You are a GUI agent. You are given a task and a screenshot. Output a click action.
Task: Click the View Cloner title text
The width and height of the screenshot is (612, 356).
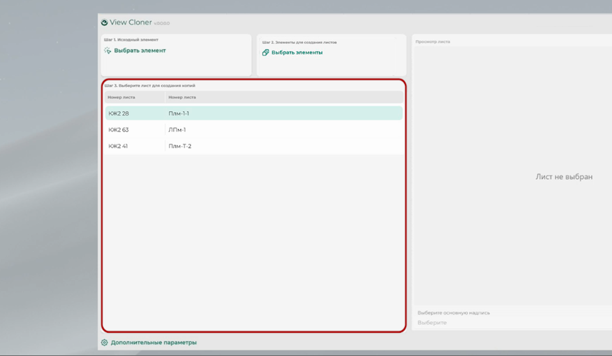pyautogui.click(x=131, y=23)
